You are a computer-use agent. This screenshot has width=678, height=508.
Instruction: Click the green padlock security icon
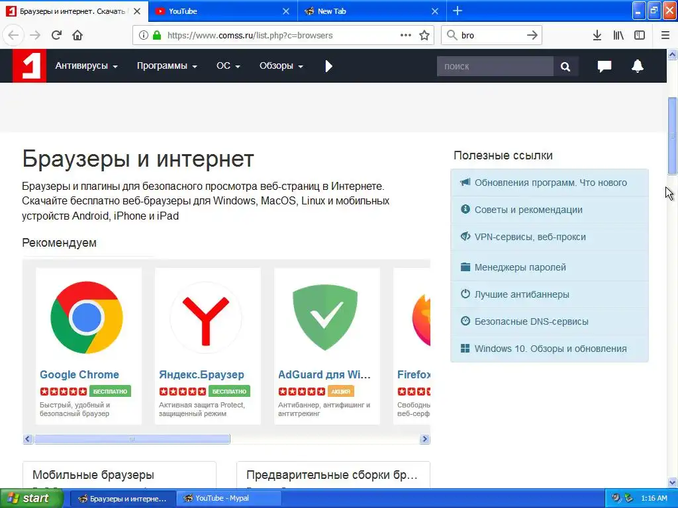(x=157, y=36)
